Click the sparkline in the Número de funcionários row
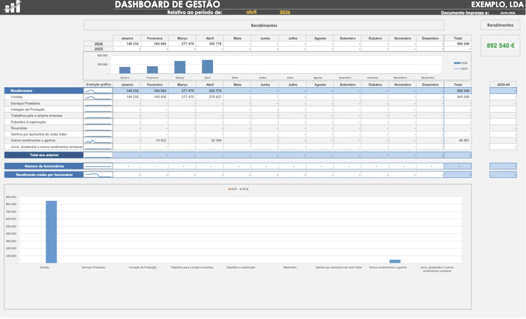The width and height of the screenshot is (526, 319). tap(98, 166)
